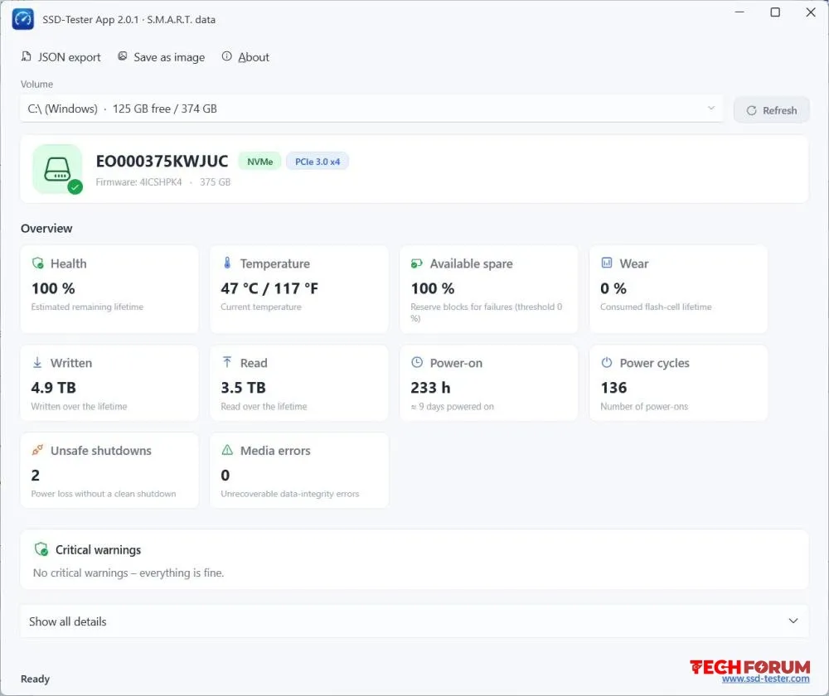Click the 0 % wear value
This screenshot has width=829, height=696.
613,288
